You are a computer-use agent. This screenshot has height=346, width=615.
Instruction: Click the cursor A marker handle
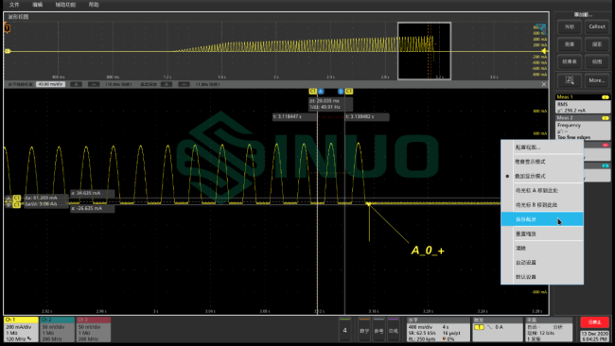[x=321, y=92]
